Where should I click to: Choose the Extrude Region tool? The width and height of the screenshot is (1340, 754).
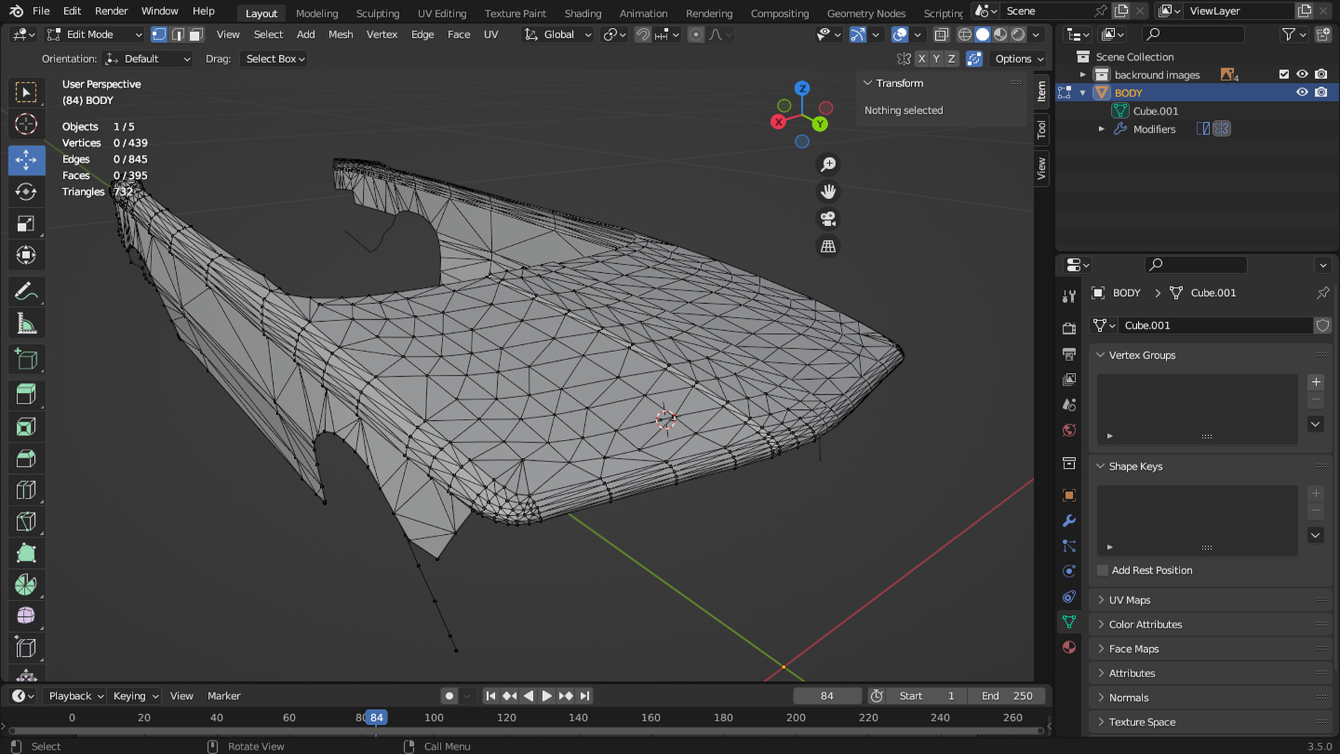click(26, 394)
